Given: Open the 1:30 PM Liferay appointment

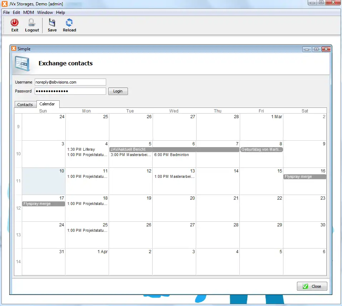Looking at the screenshot, I should pyautogui.click(x=81, y=149).
